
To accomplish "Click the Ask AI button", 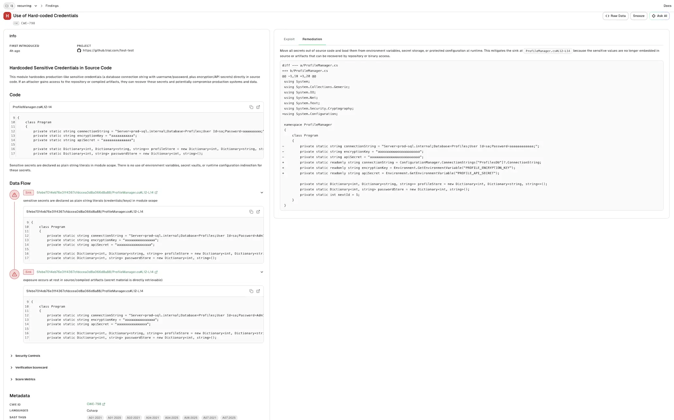I will 659,16.
